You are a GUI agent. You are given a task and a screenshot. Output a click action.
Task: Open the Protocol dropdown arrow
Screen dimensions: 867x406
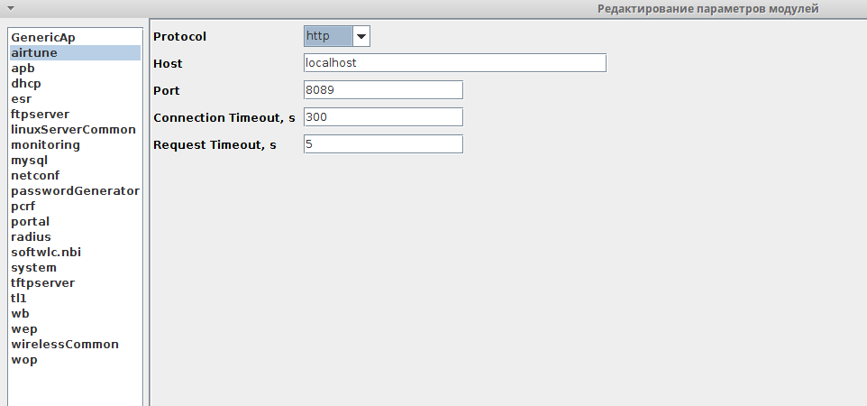coord(361,36)
